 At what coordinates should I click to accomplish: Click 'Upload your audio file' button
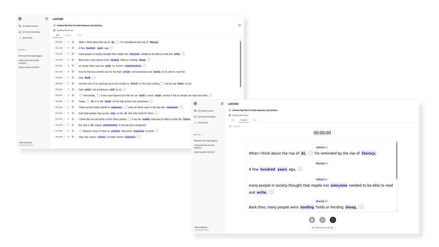pyautogui.click(x=322, y=228)
